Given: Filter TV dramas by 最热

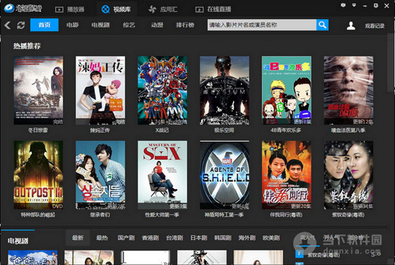Looking at the screenshot, I should pyautogui.click(x=101, y=237).
